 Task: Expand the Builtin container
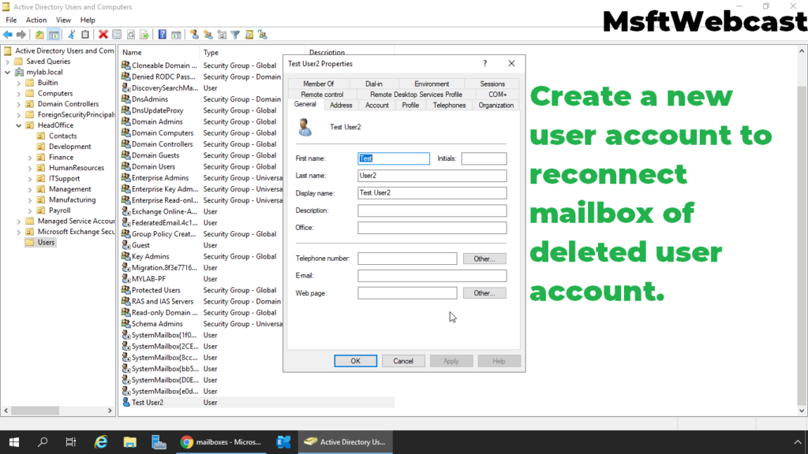(x=19, y=83)
